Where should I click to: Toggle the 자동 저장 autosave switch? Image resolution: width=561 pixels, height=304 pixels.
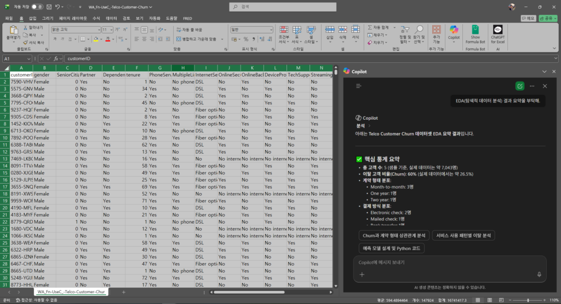37,7
